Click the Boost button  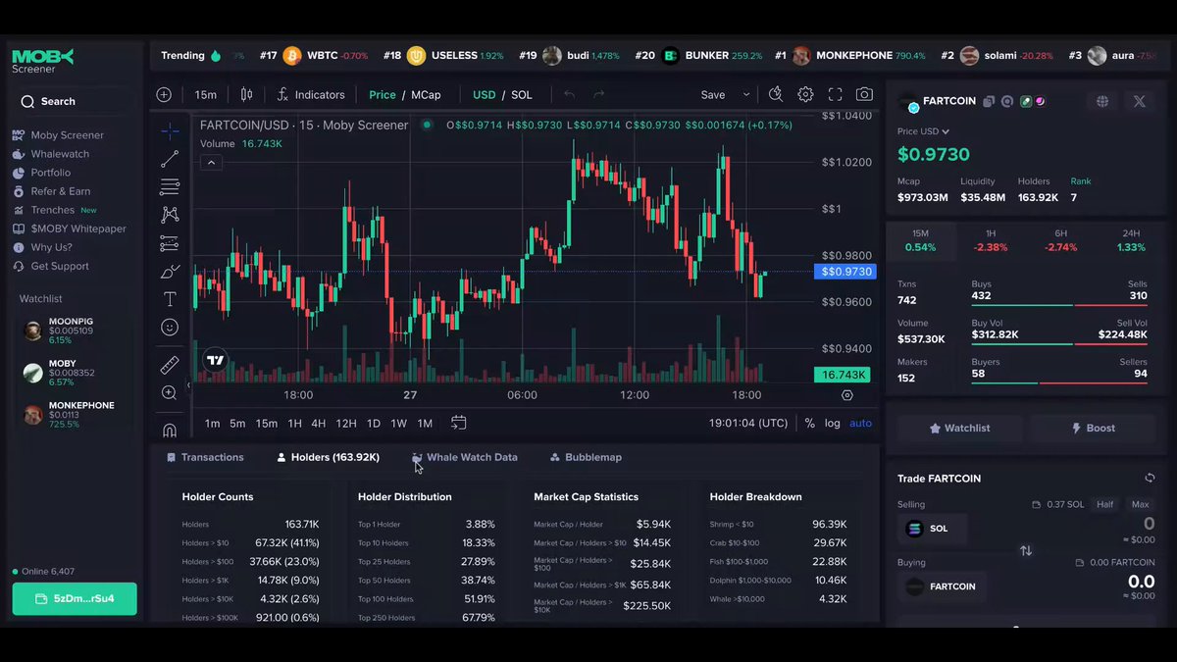coord(1093,428)
